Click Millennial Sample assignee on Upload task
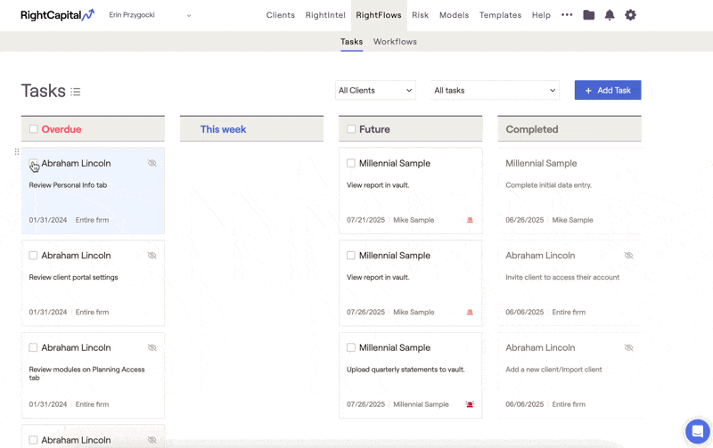The image size is (713, 448). 421,404
